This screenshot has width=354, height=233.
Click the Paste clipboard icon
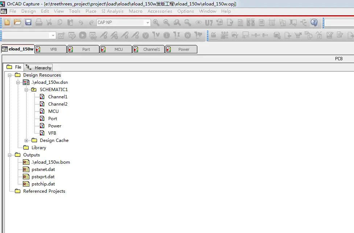point(70,23)
